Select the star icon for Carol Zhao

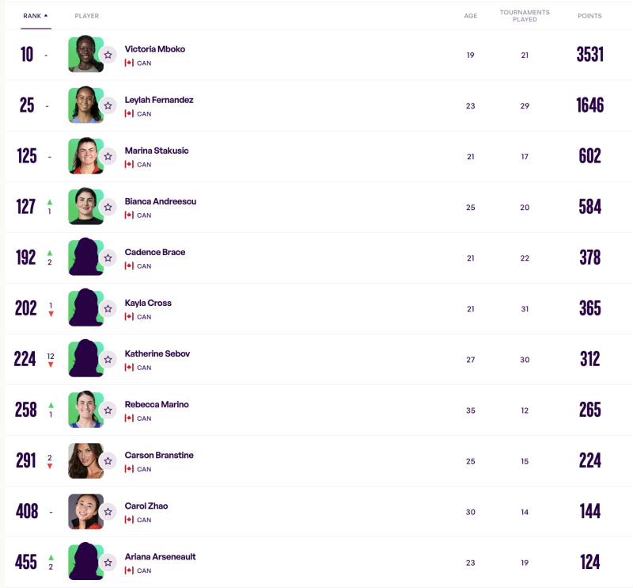click(108, 511)
